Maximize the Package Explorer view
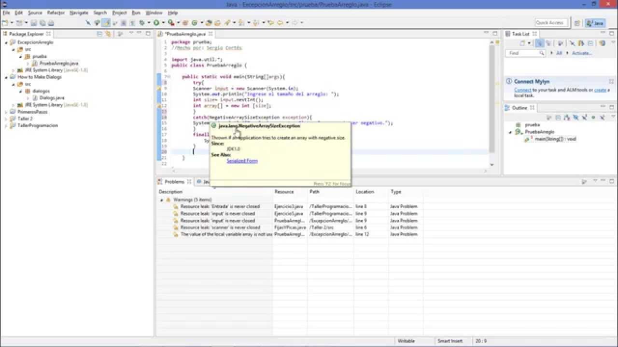 [x=148, y=33]
